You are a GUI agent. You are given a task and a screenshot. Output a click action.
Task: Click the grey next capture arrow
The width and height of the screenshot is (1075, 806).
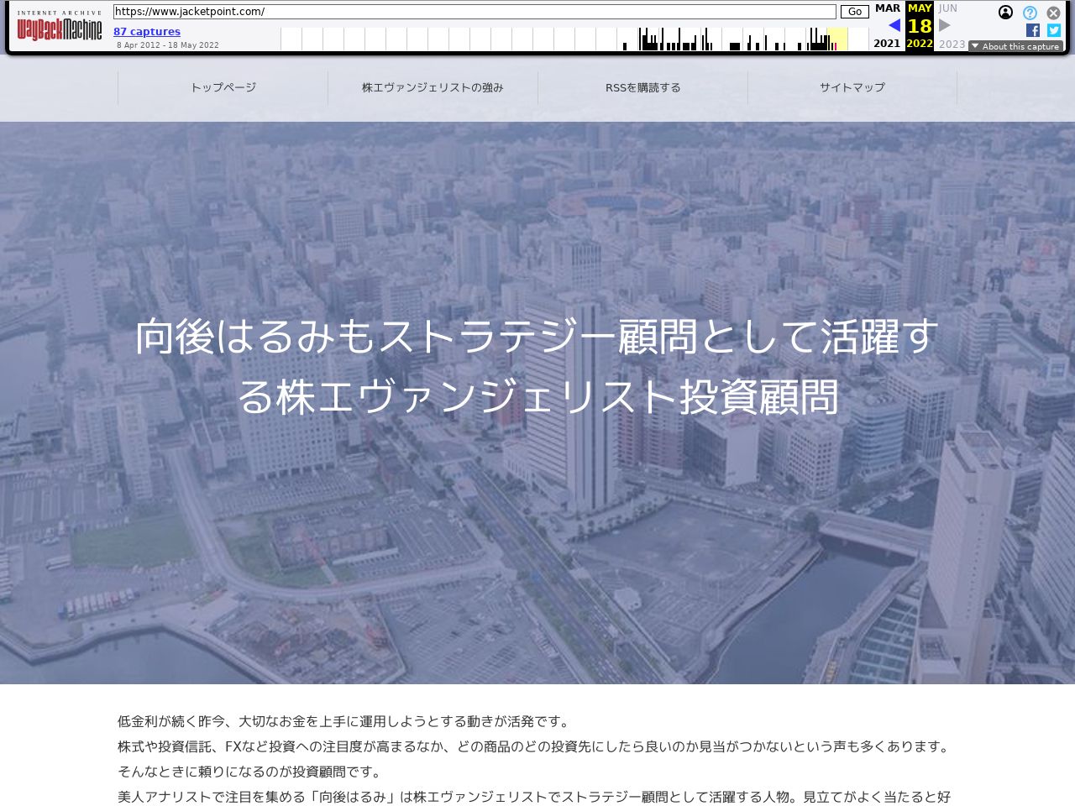coord(945,25)
